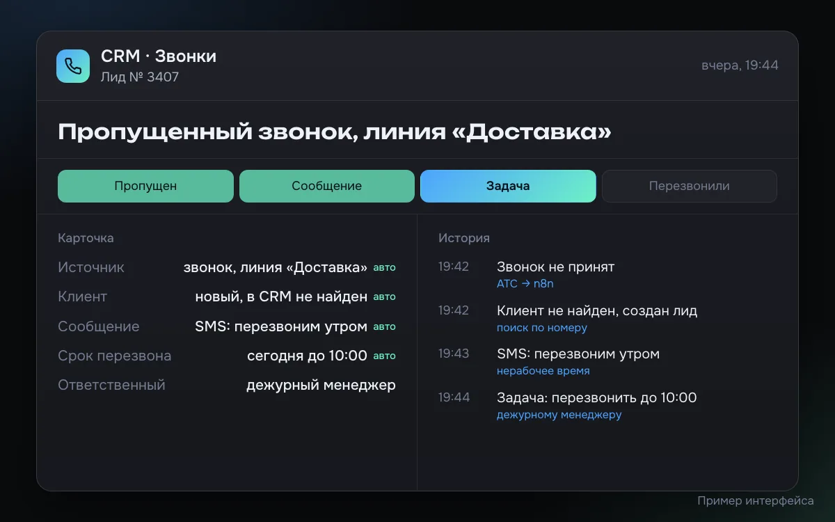Viewport: 835px width, 522px height.
Task: Click the 19:43 history timestamp
Action: [454, 354]
